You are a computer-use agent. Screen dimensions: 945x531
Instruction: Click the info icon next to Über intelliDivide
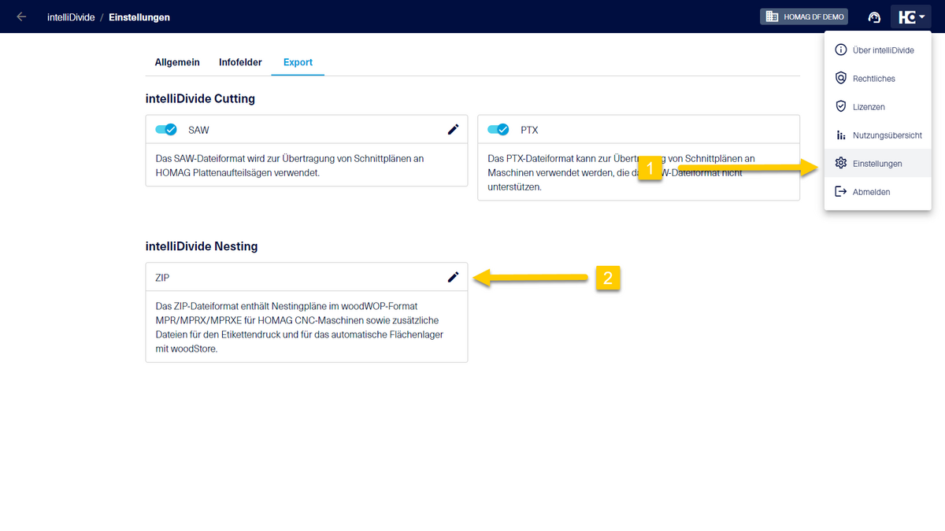(841, 50)
